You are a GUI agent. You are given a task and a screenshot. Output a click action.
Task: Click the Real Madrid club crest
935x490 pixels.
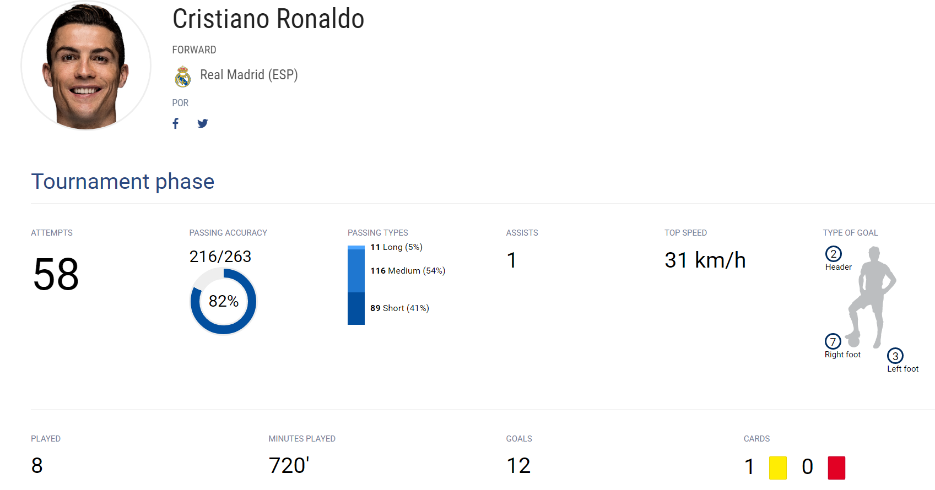(183, 77)
